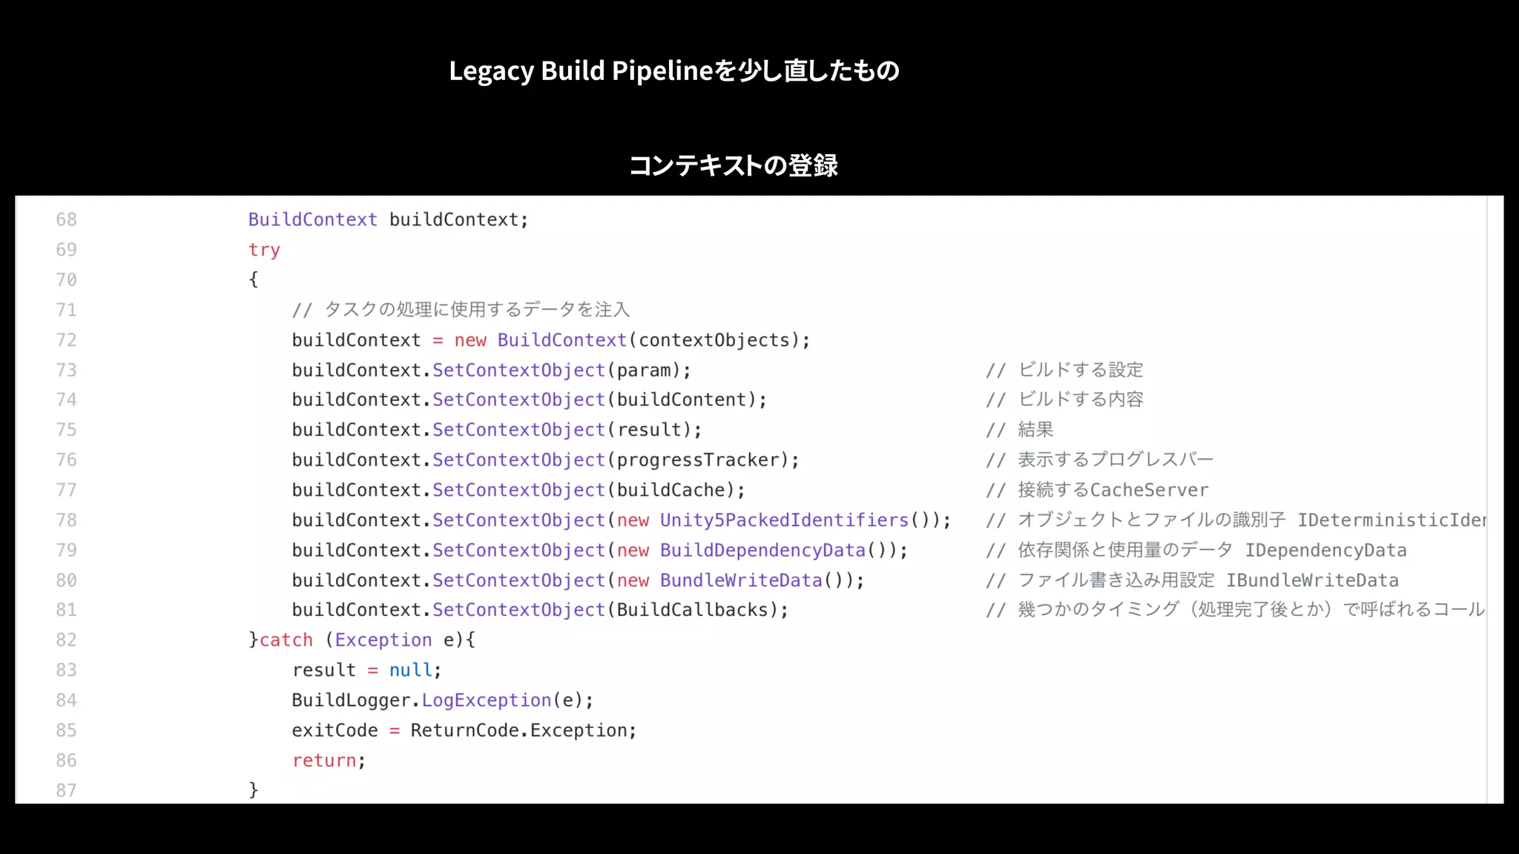
Task: Click 'Unity5PackedIdentifiers' class name
Action: [785, 520]
